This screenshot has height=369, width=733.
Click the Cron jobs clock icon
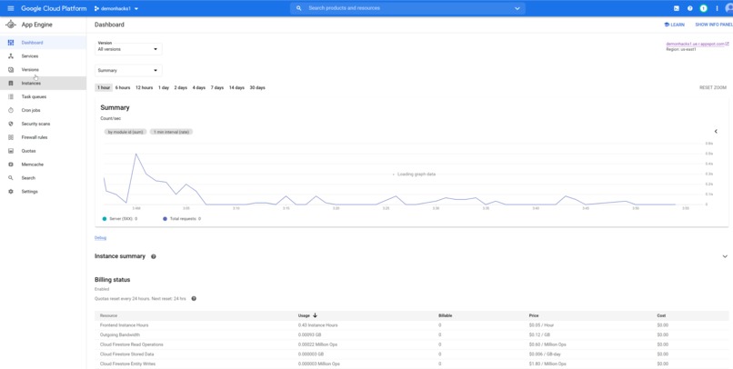tap(11, 110)
